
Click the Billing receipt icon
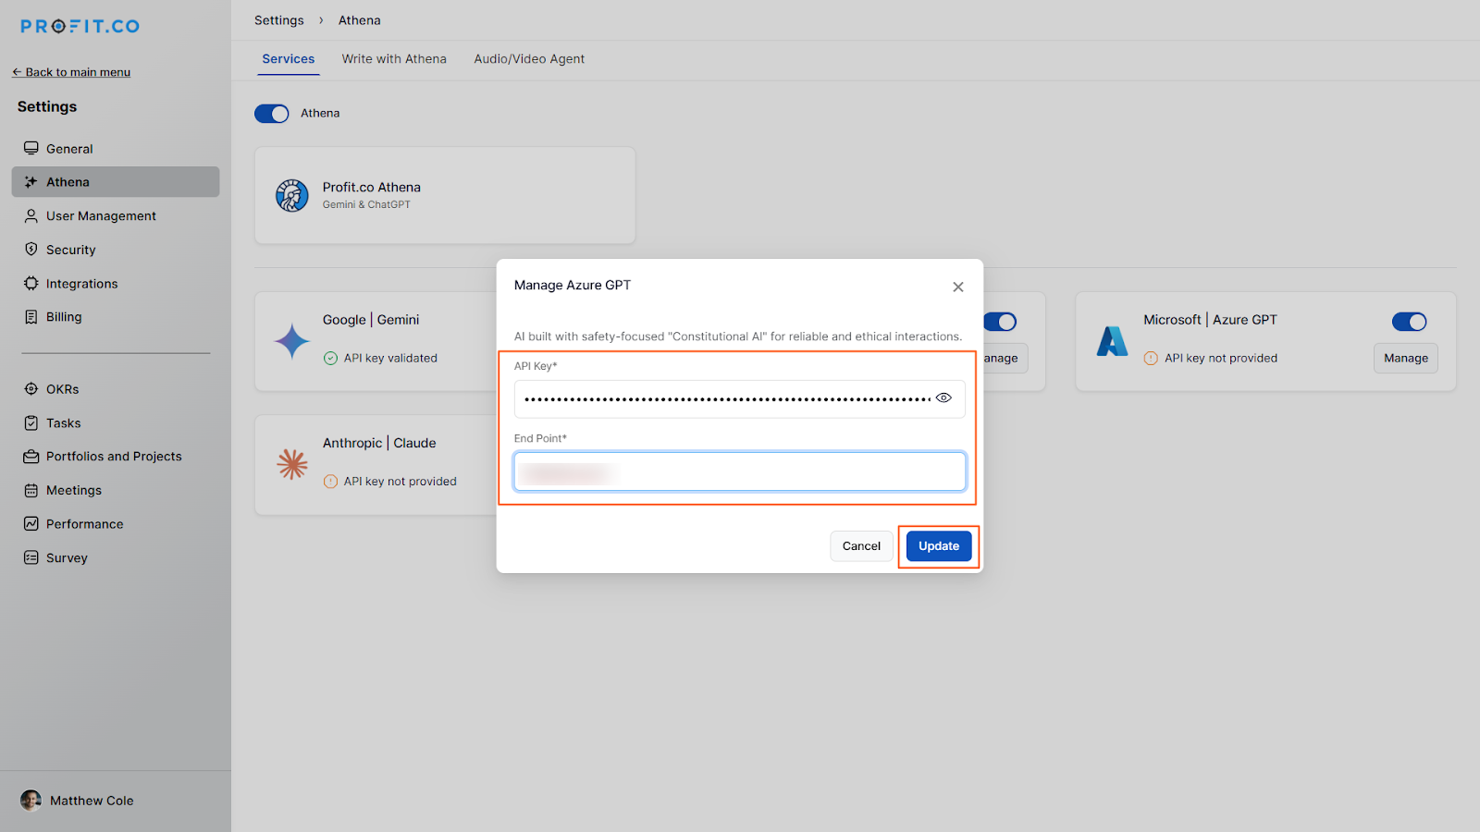coord(31,316)
